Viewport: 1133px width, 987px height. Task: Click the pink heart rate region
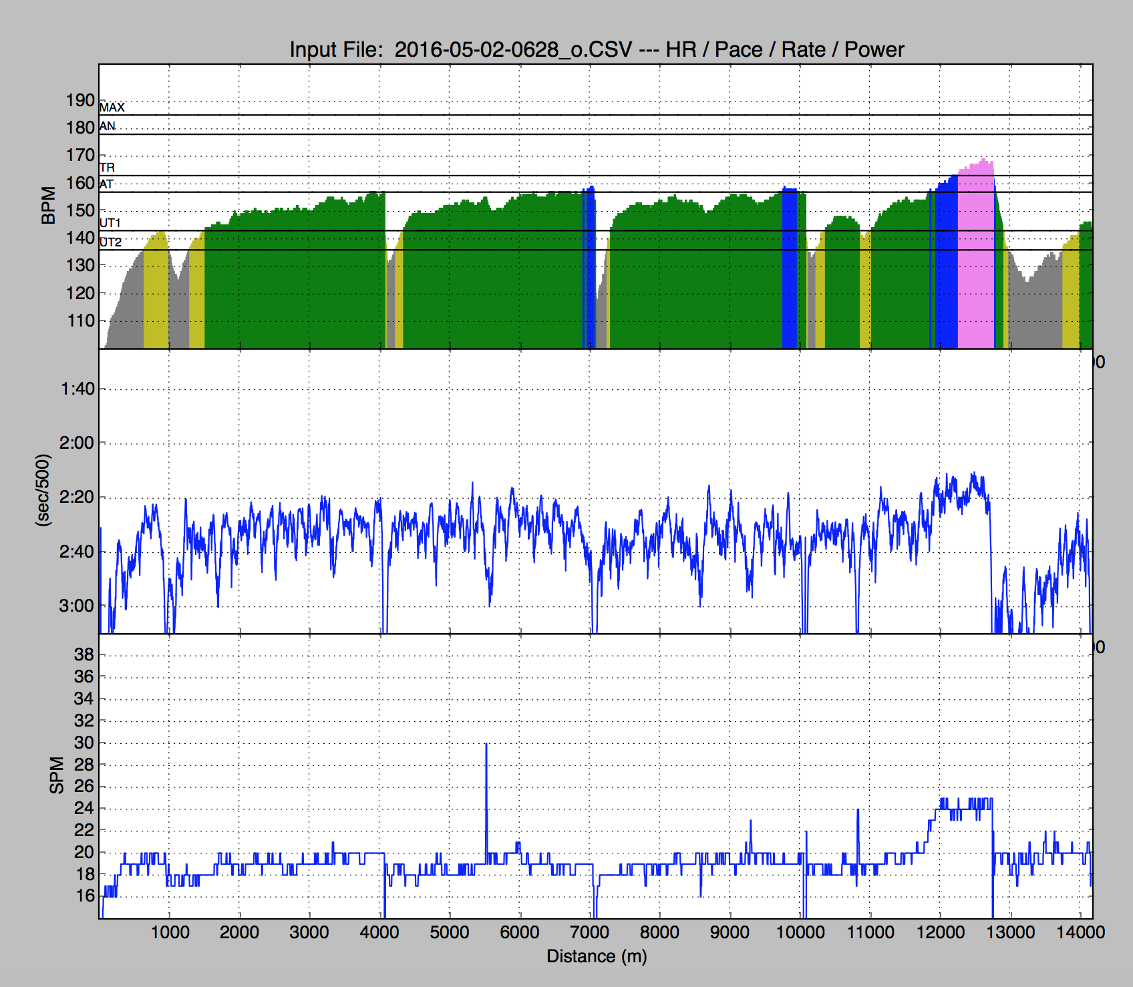tap(975, 254)
